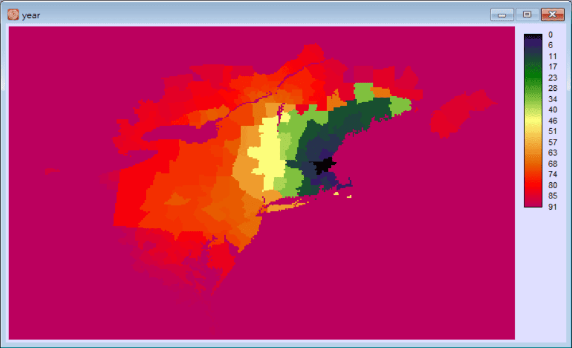Click the legend value 46
The image size is (572, 348).
tap(552, 121)
